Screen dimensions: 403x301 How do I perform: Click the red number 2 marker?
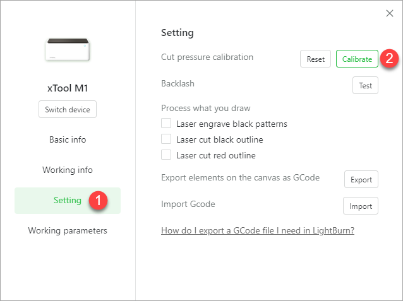click(389, 58)
